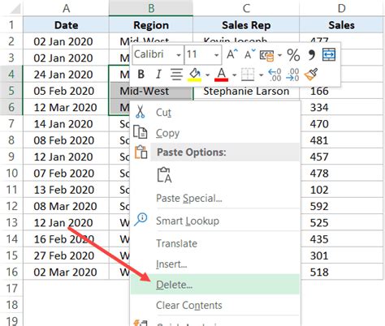This screenshot has width=385, height=326.
Task: Select the column B header
Action: [151, 8]
